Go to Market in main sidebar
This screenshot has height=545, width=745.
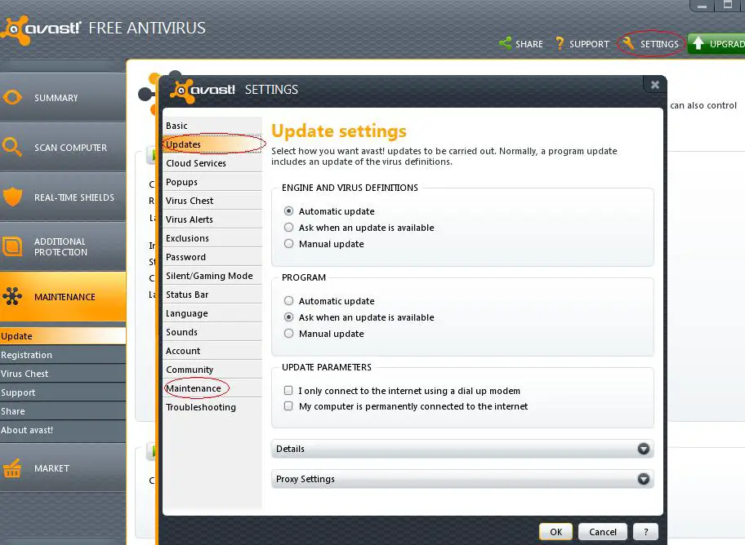point(63,468)
